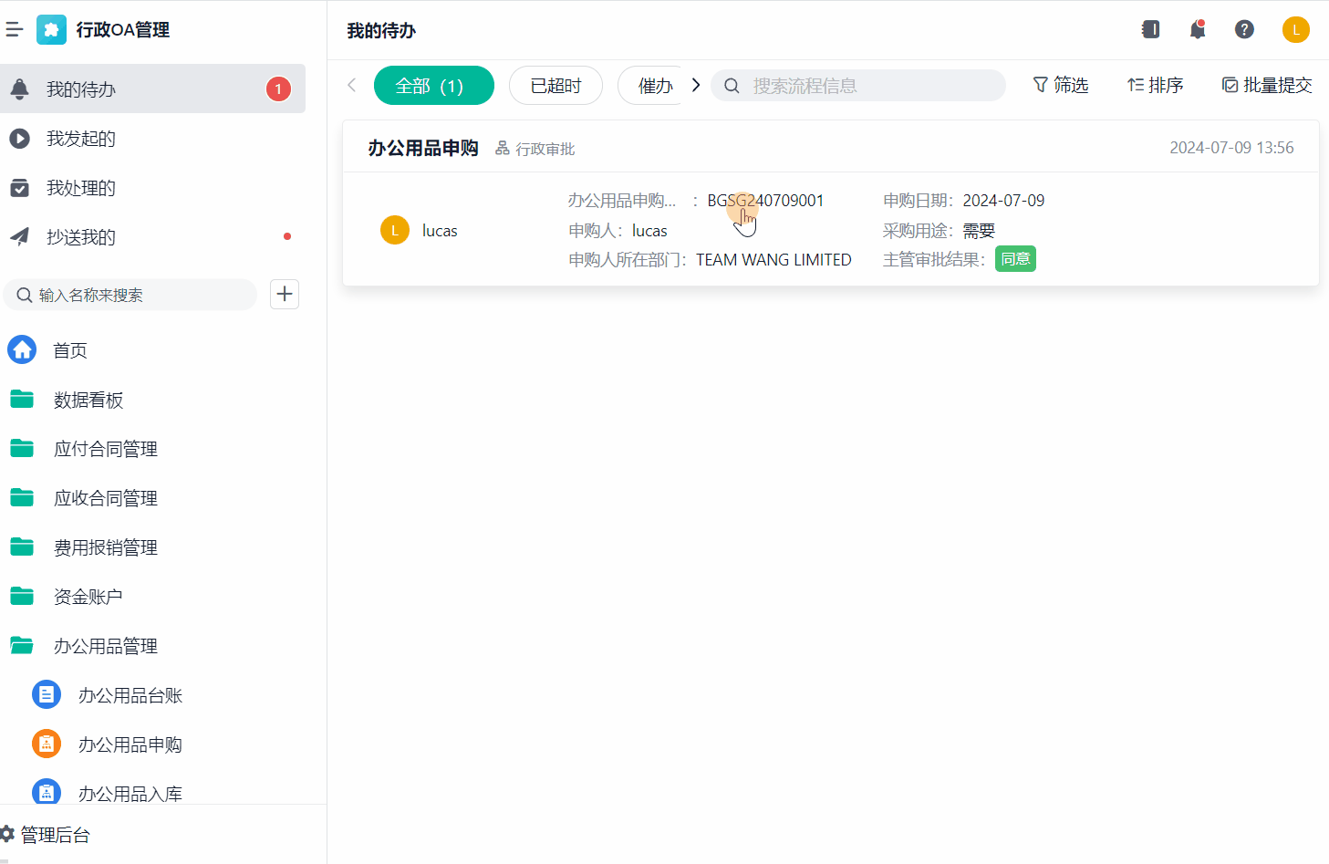The height and width of the screenshot is (864, 1329).
Task: Click the 搜索流程信息 search field
Action: 871,86
